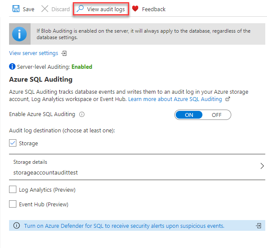This screenshot has height=248, width=267.
Task: Click the green Enabled status text
Action: 82,67
